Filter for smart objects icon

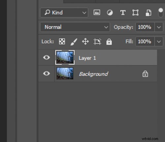click(148, 13)
